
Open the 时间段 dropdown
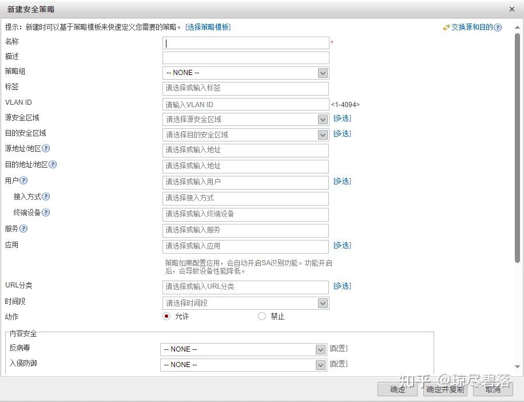point(323,302)
